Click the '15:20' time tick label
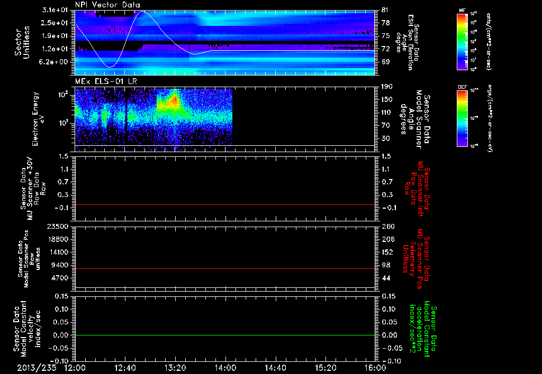The image size is (542, 374). coord(326,368)
